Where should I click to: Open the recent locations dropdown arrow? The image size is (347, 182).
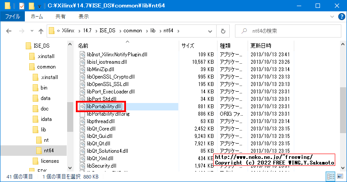pyautogui.click(x=32, y=31)
